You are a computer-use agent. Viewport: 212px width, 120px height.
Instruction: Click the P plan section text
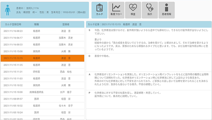128,95
